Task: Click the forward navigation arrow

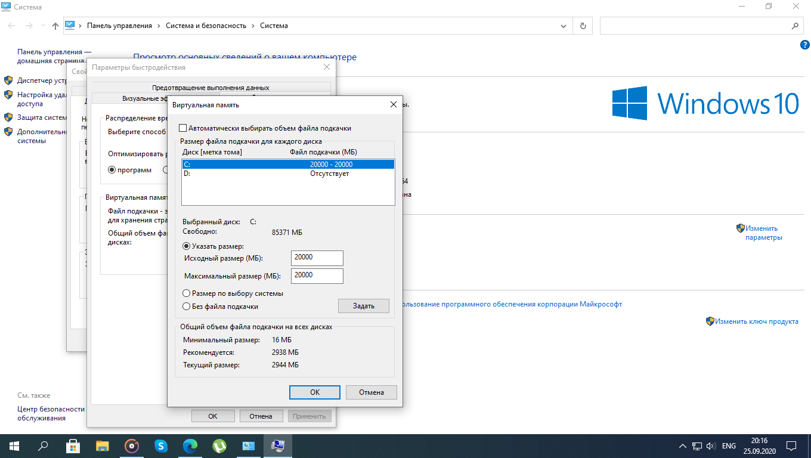Action: click(29, 26)
